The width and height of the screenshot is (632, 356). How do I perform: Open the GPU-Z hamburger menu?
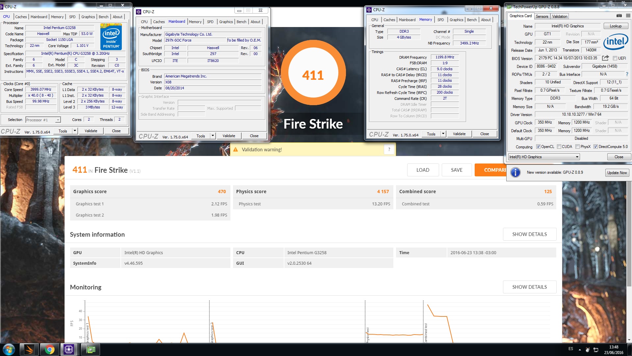(628, 16)
